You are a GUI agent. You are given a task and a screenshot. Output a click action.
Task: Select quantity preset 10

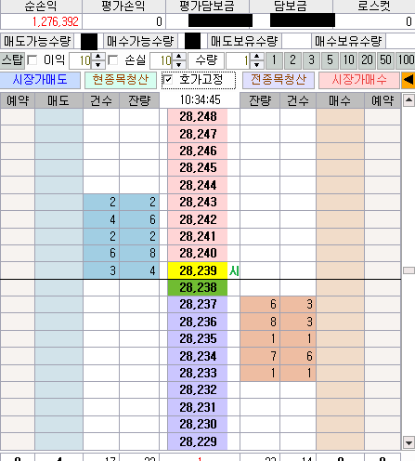349,60
